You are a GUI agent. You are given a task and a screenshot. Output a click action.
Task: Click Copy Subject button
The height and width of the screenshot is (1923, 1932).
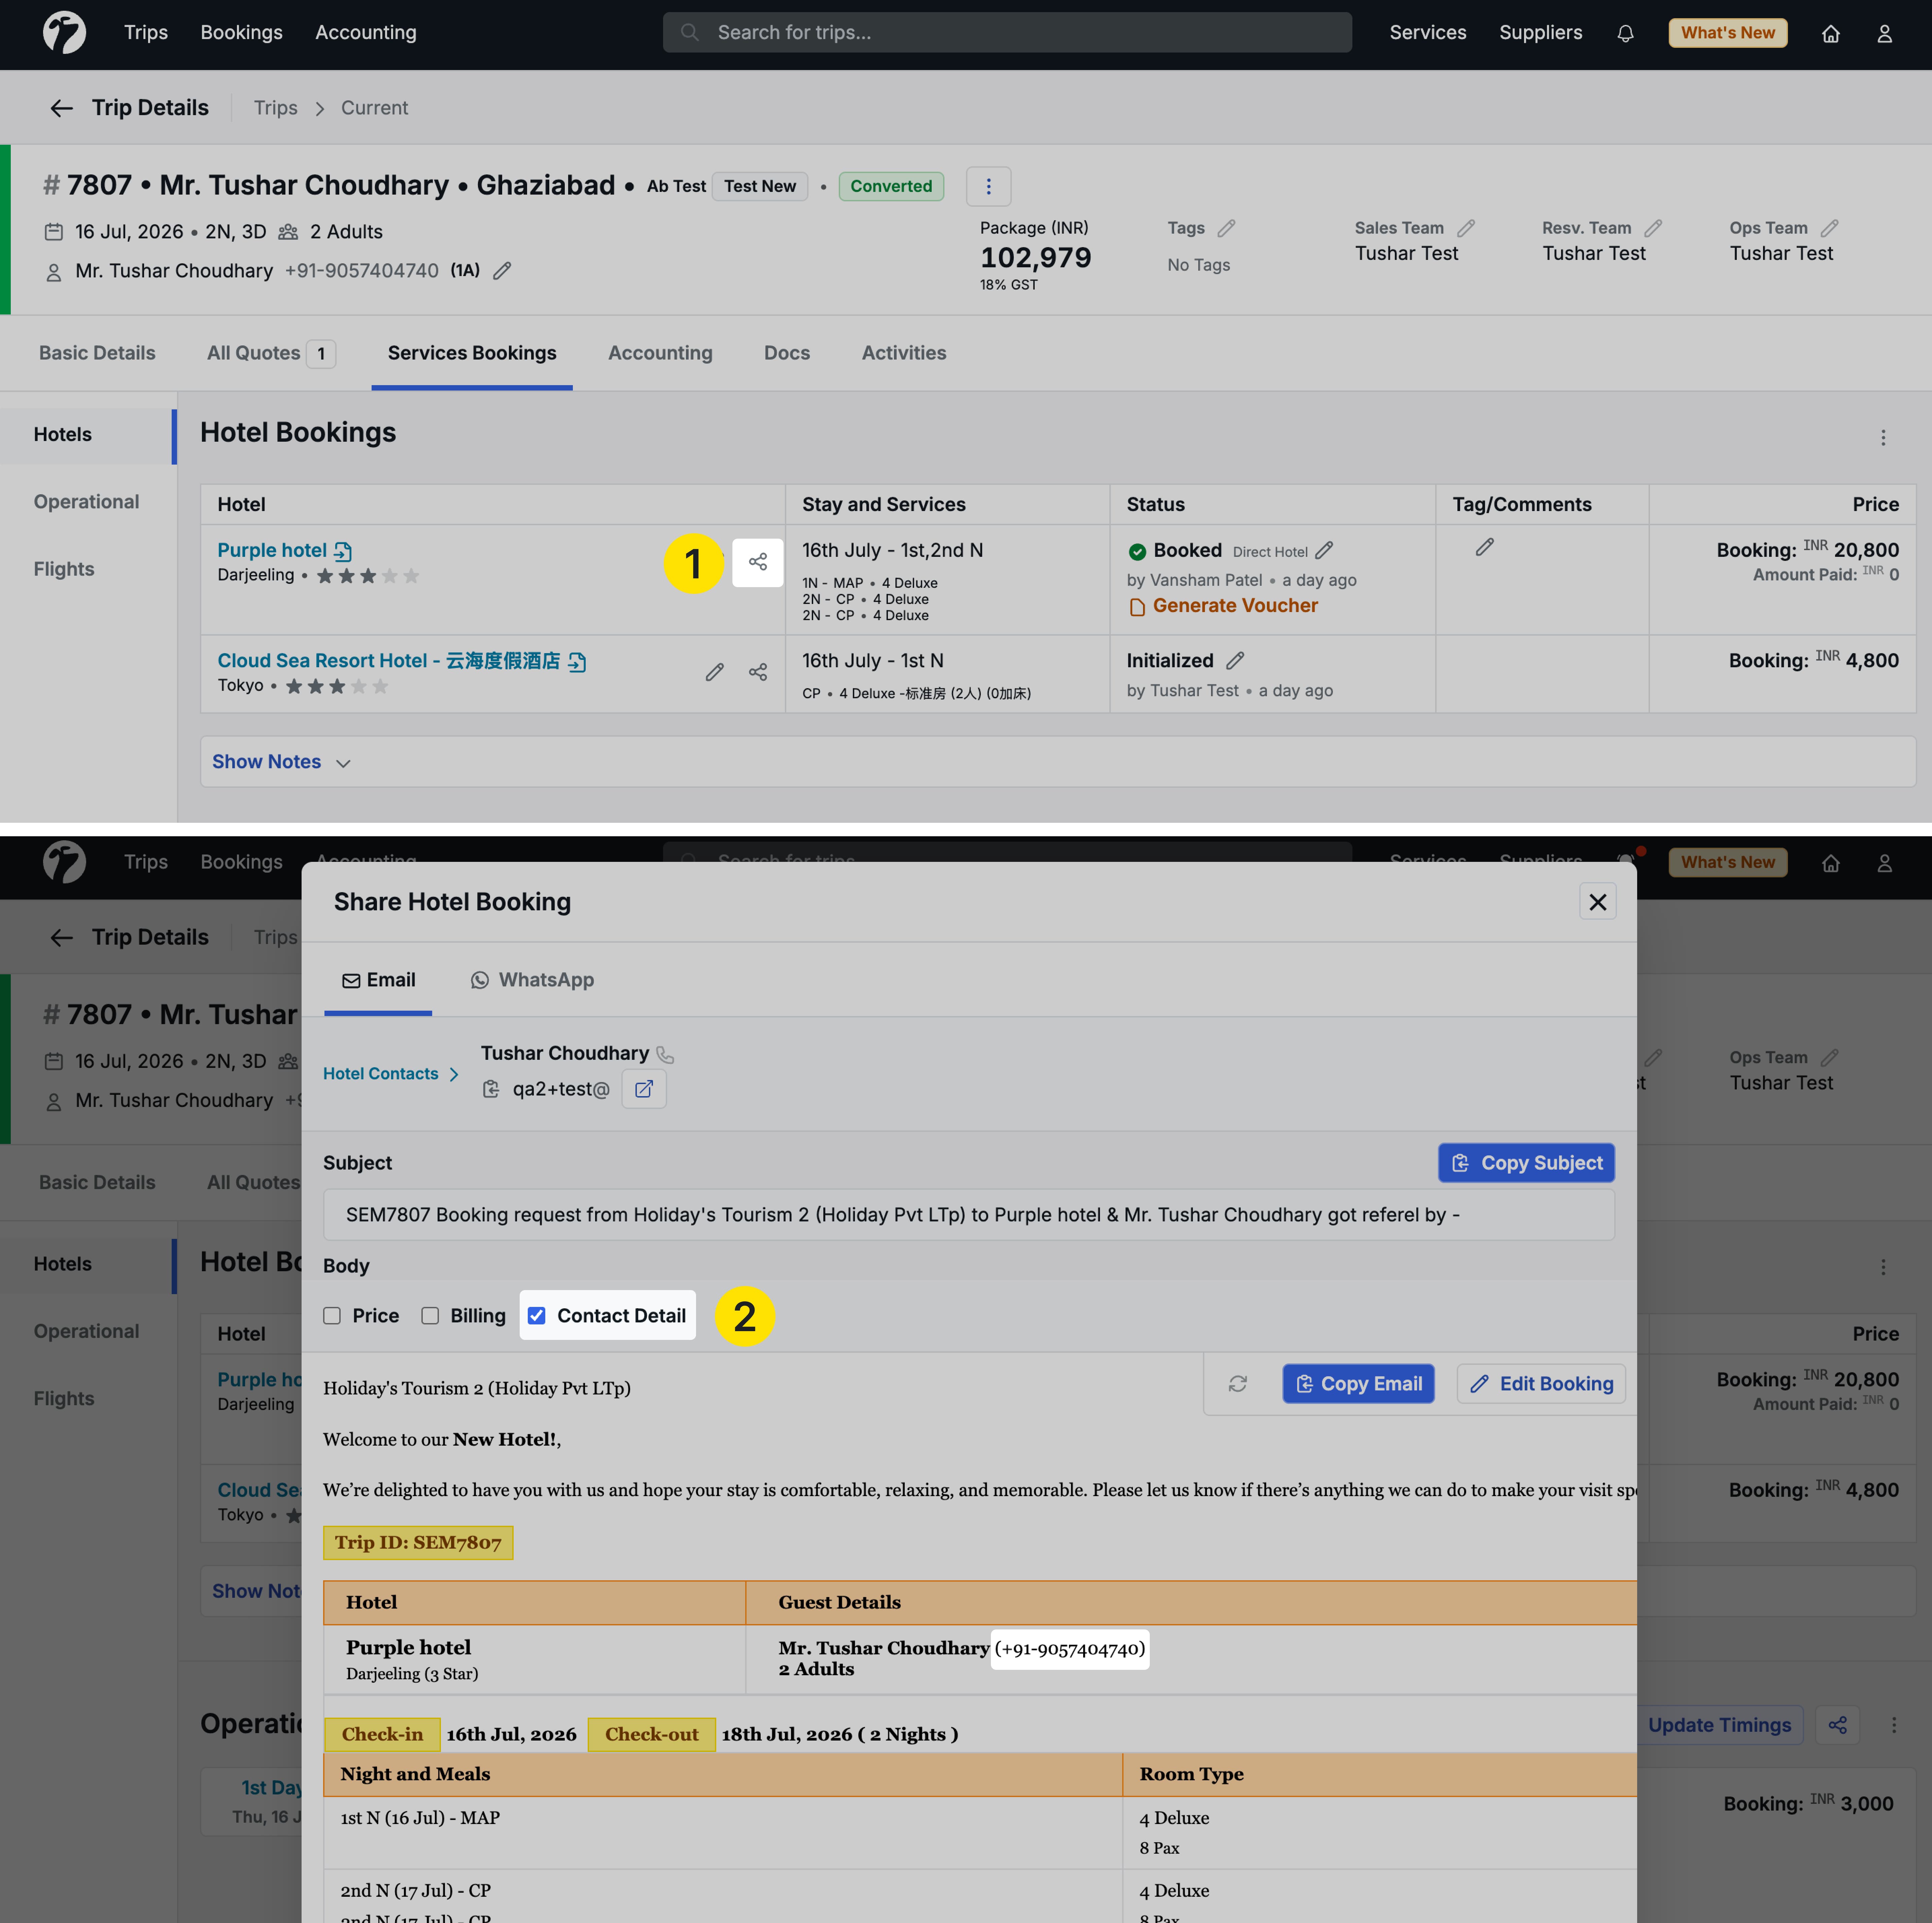tap(1526, 1163)
